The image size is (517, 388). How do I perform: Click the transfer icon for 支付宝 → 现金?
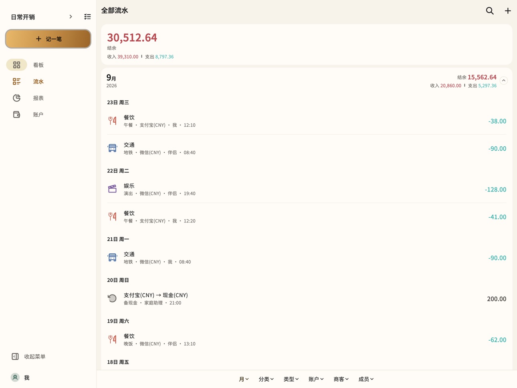(x=112, y=298)
